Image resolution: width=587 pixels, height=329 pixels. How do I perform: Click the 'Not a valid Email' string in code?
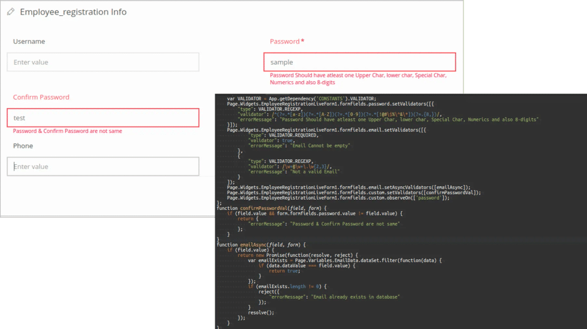[x=315, y=172]
